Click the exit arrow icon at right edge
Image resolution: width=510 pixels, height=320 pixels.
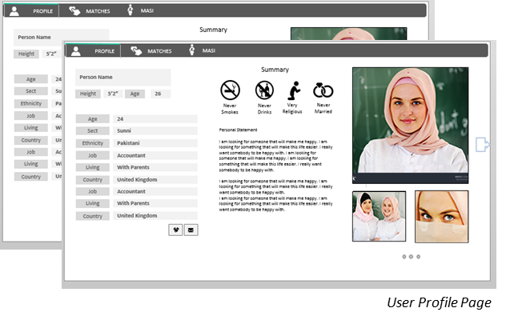pyautogui.click(x=481, y=144)
